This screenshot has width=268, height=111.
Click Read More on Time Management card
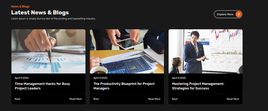point(76,99)
